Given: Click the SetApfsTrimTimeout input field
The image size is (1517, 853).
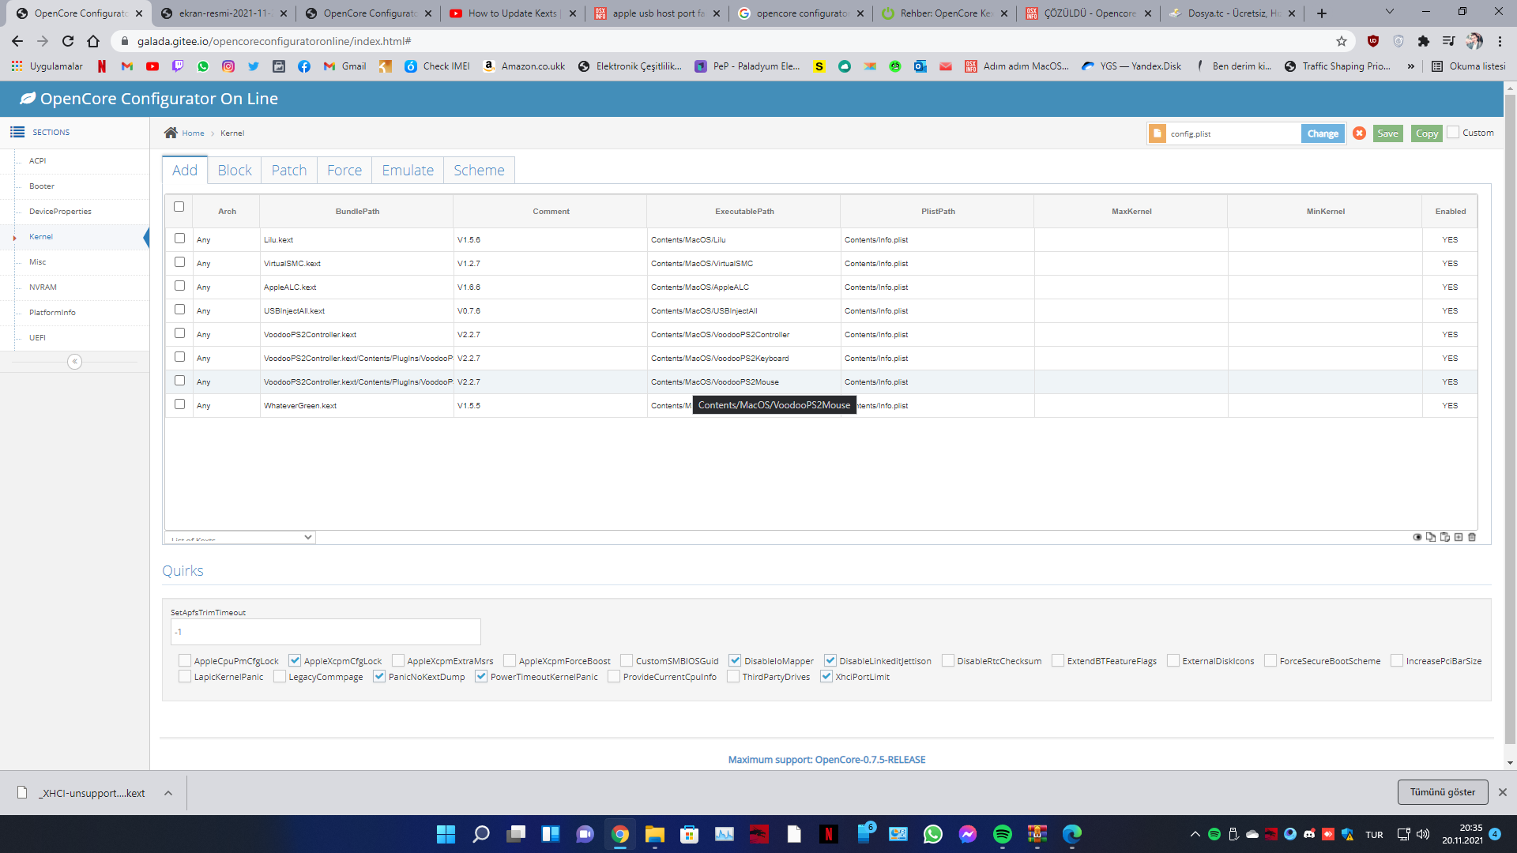Looking at the screenshot, I should 326,632.
